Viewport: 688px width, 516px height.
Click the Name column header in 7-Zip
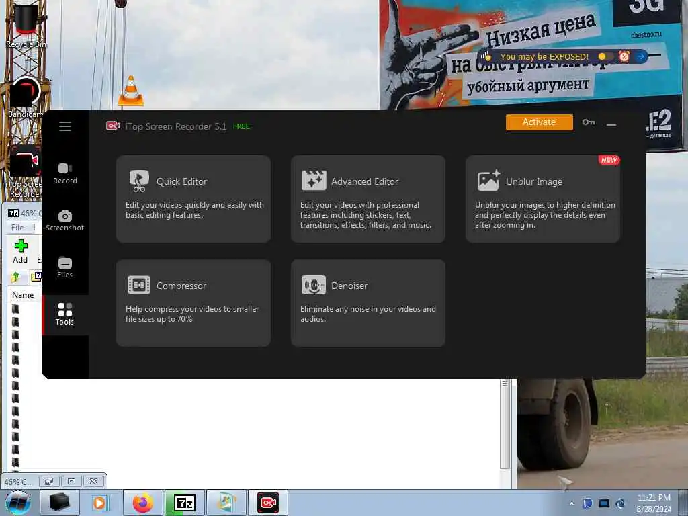[x=23, y=295]
